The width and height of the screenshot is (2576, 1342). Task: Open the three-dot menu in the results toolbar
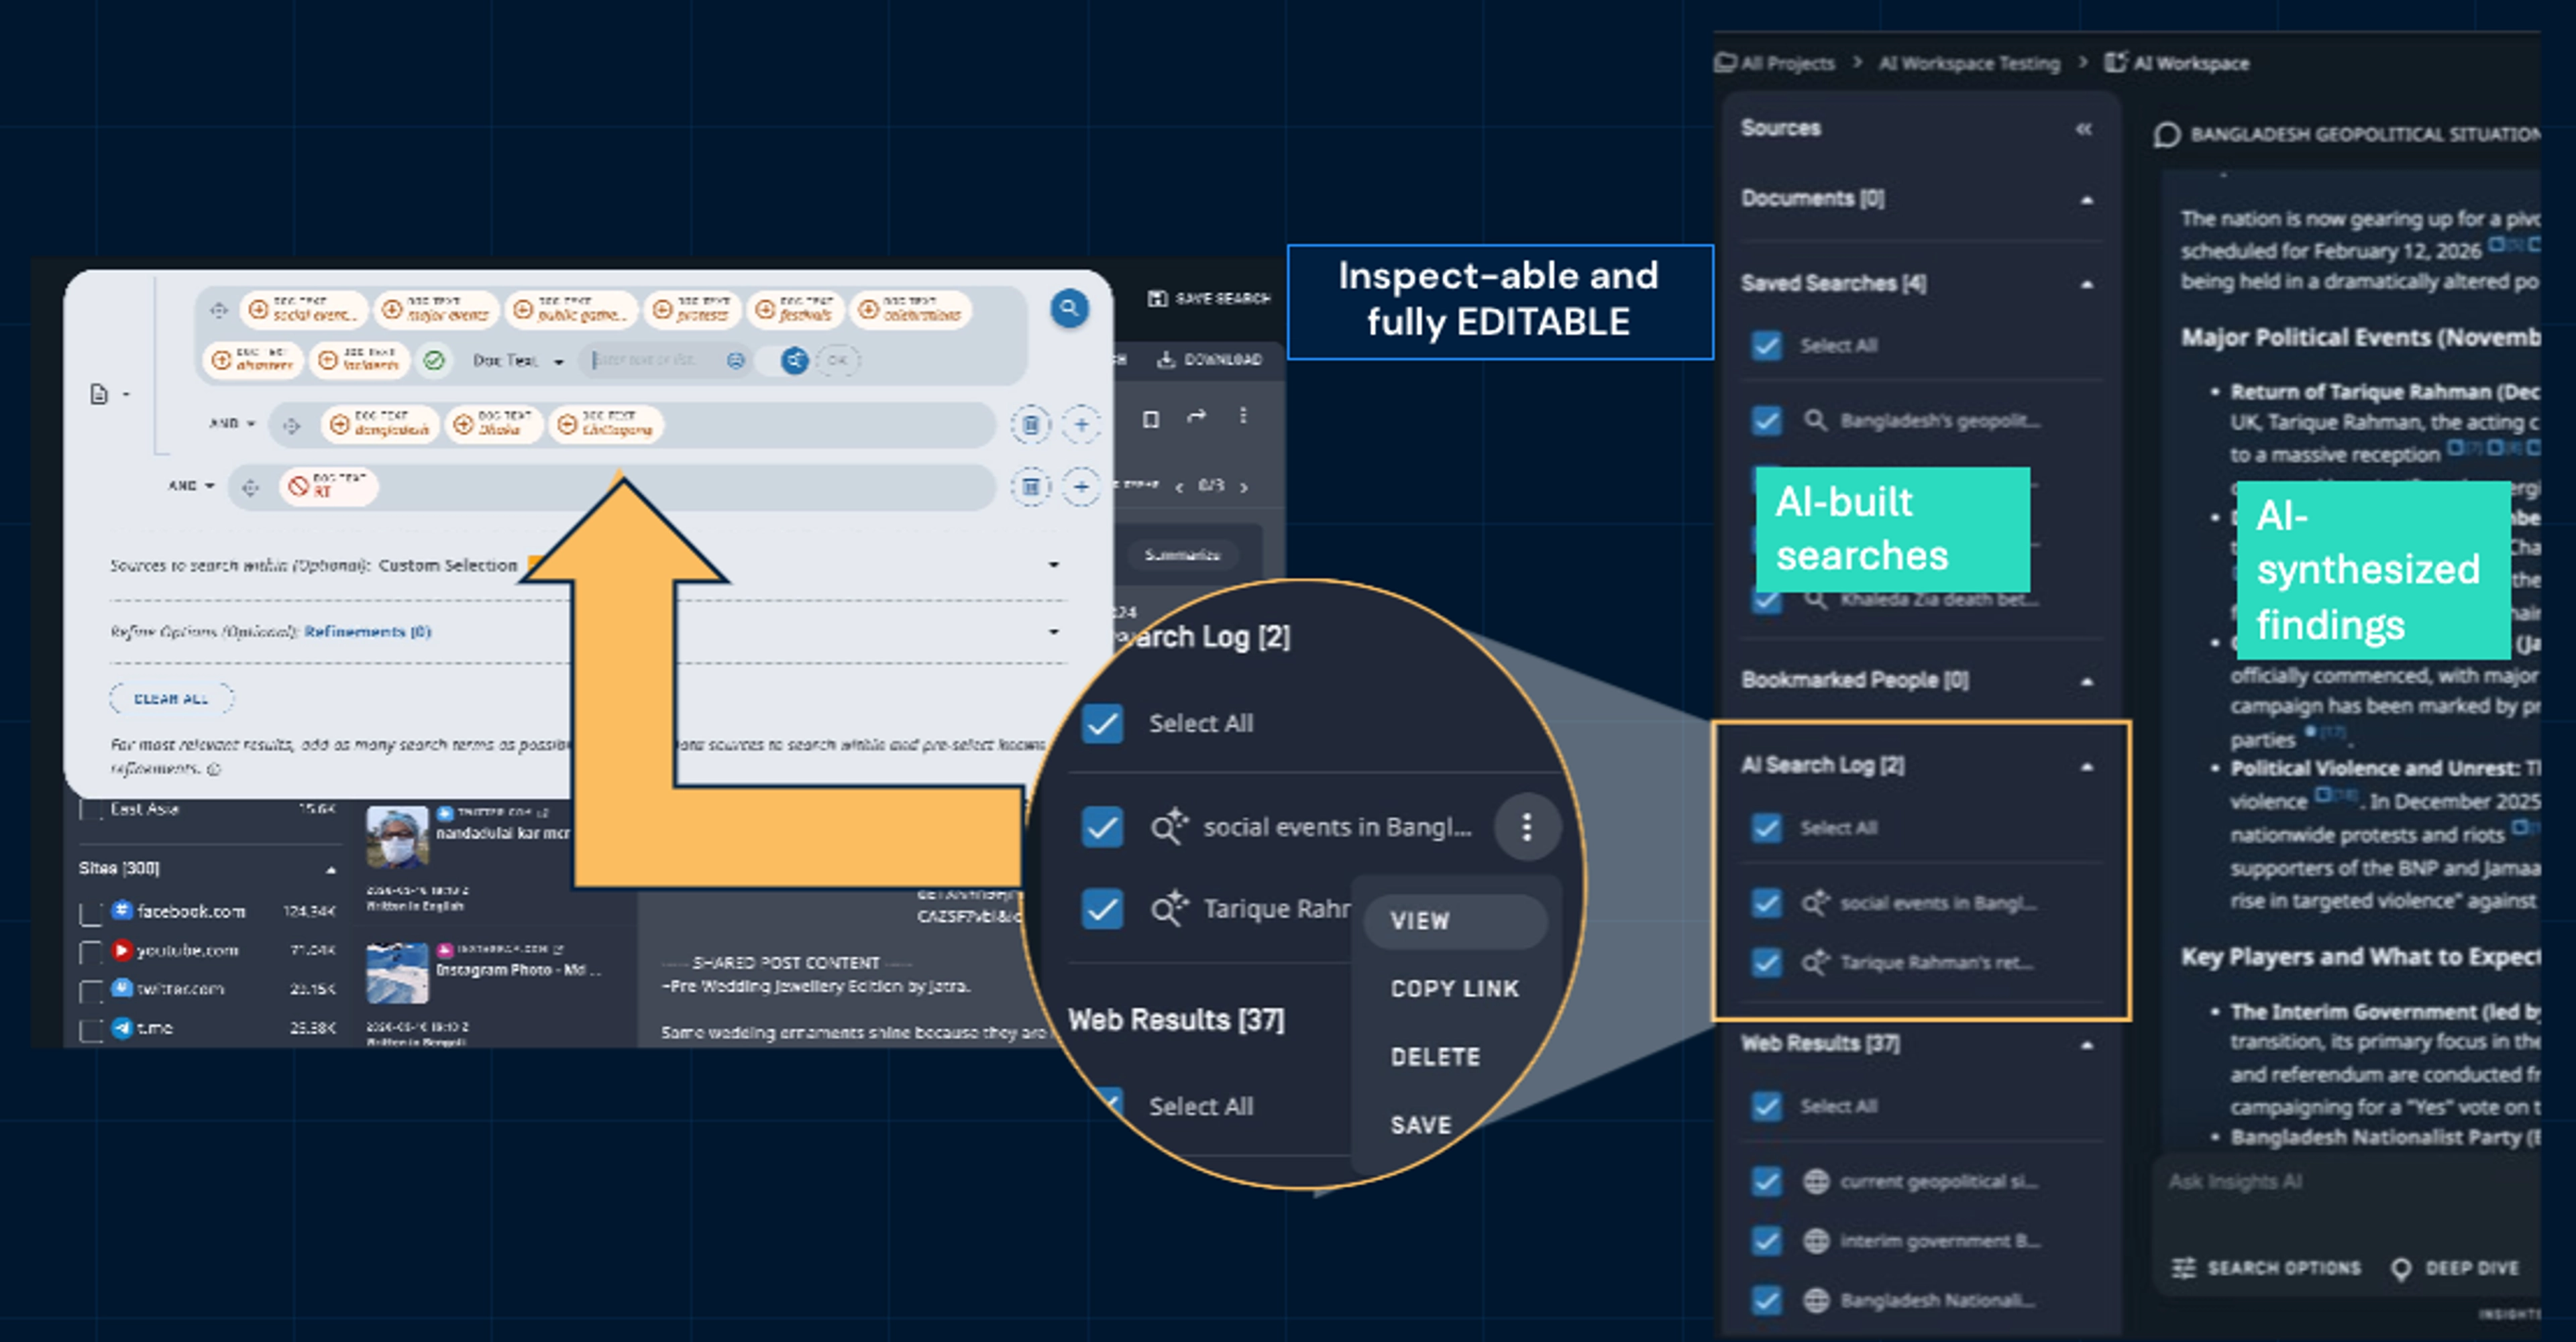tap(1243, 416)
